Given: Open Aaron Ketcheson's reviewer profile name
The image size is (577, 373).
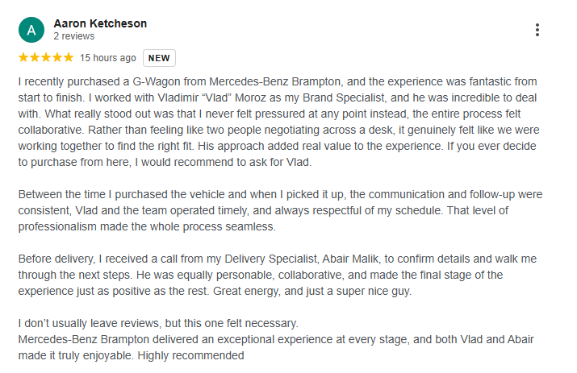Looking at the screenshot, I should 100,23.
